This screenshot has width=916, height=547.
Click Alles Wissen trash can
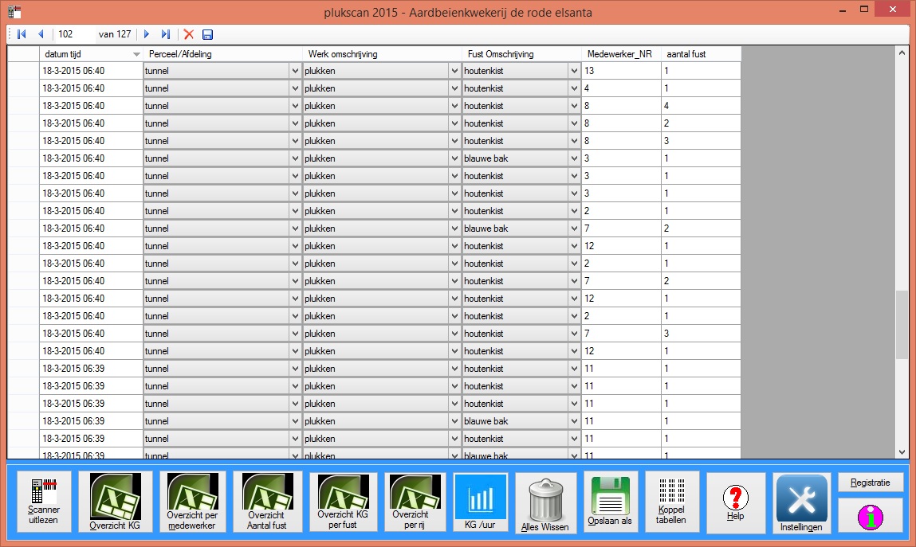point(545,502)
